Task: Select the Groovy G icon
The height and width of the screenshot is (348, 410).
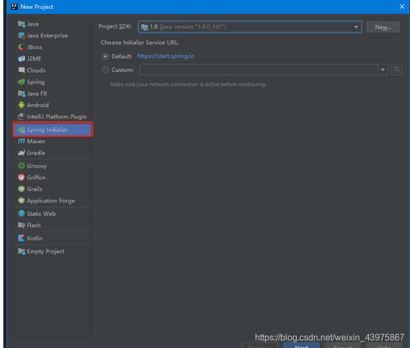Action: tap(21, 166)
